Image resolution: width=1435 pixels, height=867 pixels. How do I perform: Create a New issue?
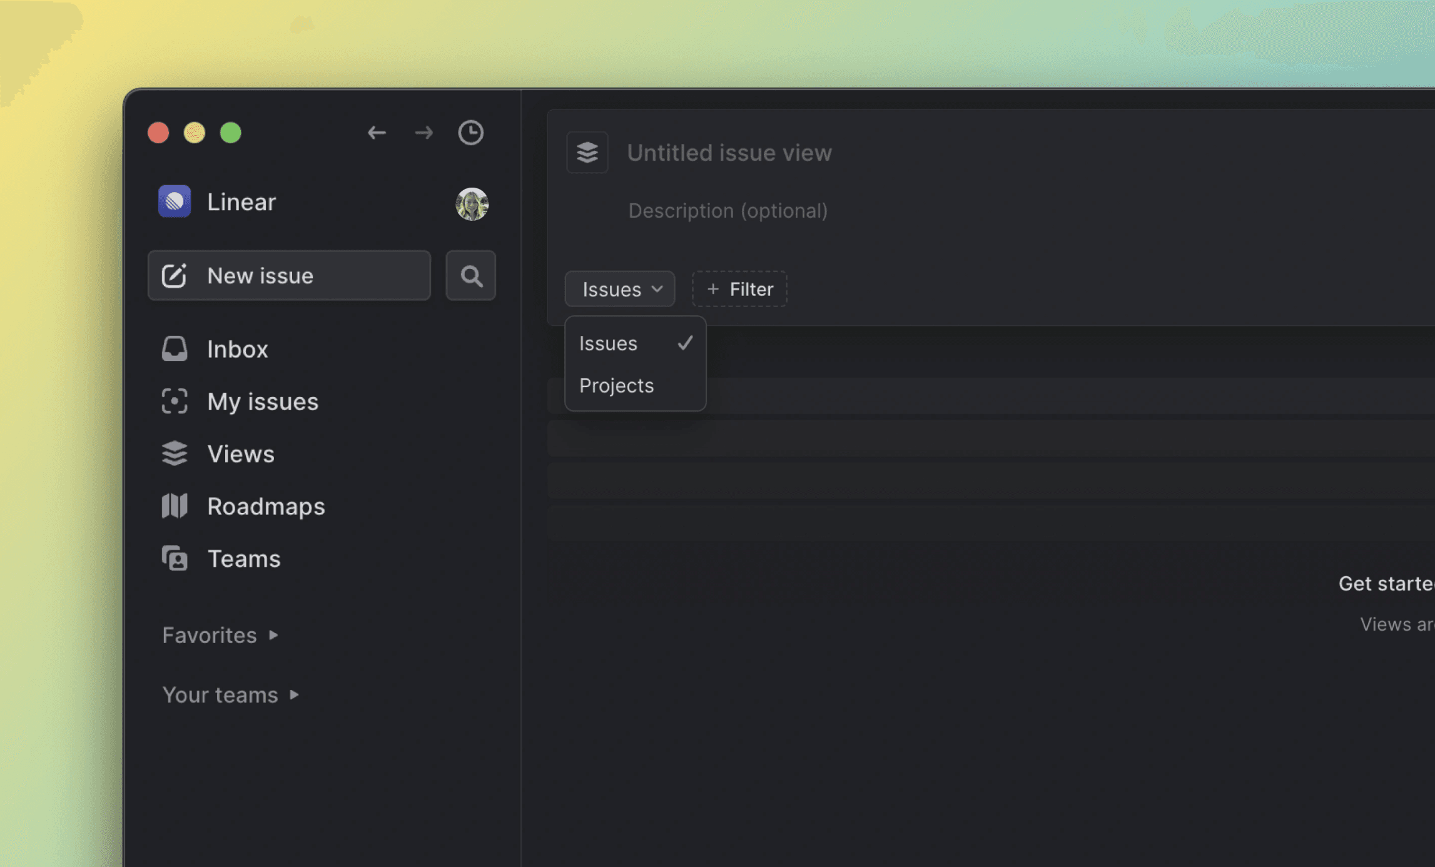pos(289,276)
